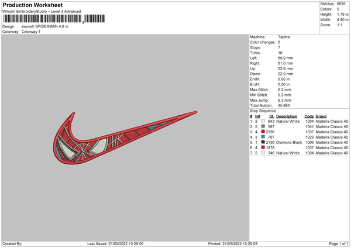Click 'Printed: 21/03/2022 13:25:03' footer
This screenshot has height=248, width=351.
click(x=233, y=243)
